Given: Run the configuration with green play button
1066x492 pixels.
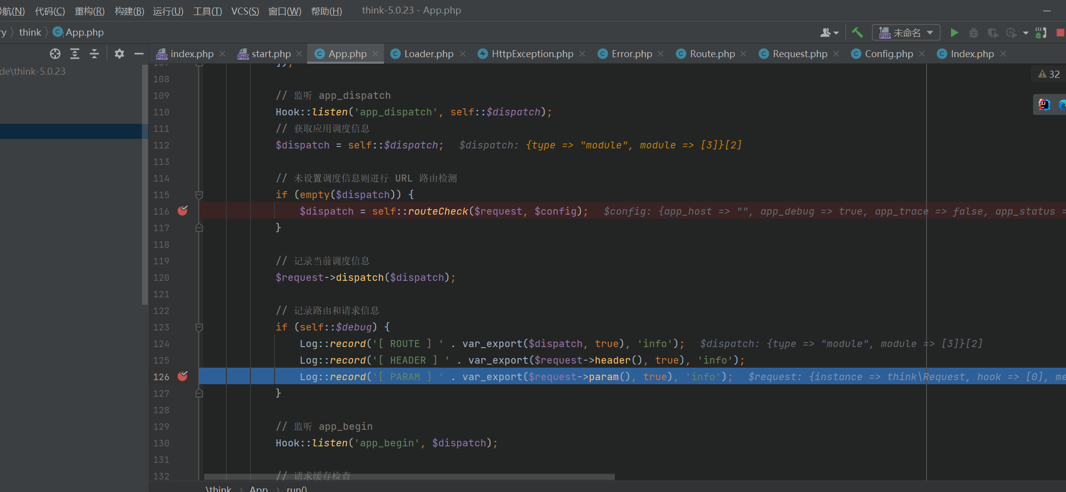Looking at the screenshot, I should pyautogui.click(x=954, y=33).
